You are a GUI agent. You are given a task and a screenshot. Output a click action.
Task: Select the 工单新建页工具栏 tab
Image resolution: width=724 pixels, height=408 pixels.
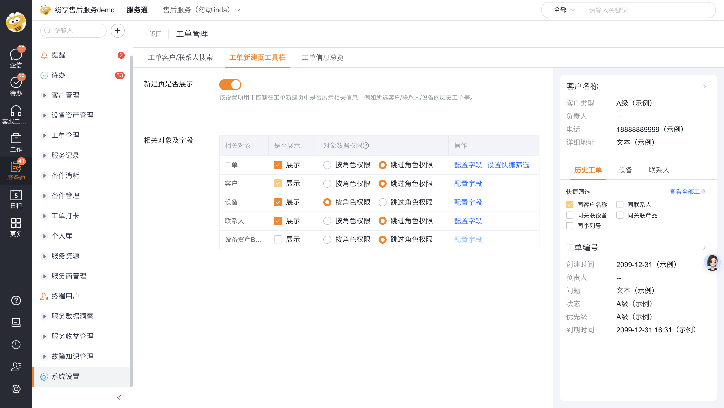pyautogui.click(x=257, y=58)
